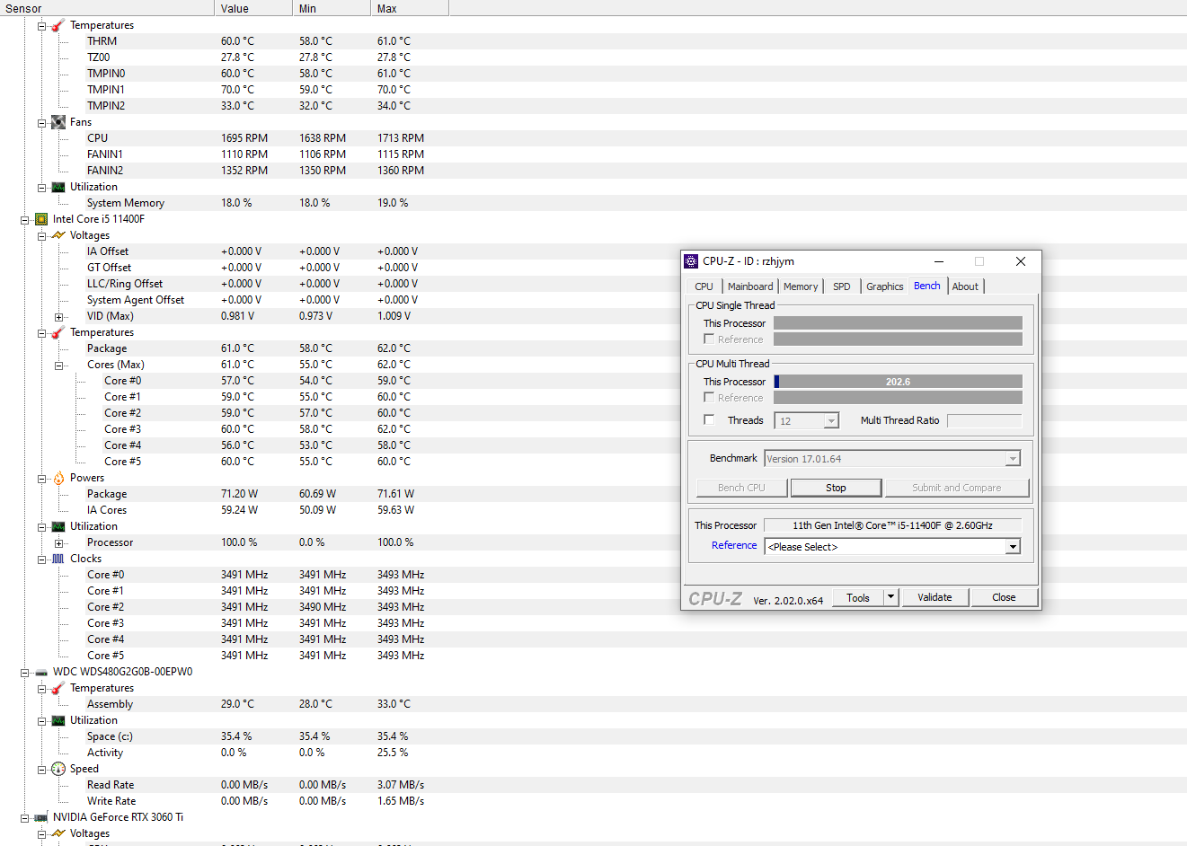The width and height of the screenshot is (1187, 846).
Task: Click the Validate button
Action: pos(935,597)
